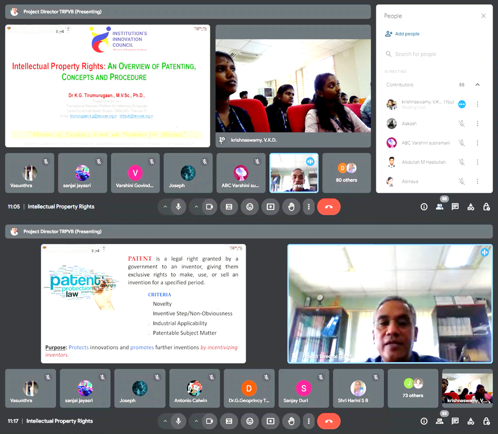Toggle the camera in the 11:17 meeting toolbar
Image resolution: width=498 pixels, height=434 pixels.
[209, 421]
